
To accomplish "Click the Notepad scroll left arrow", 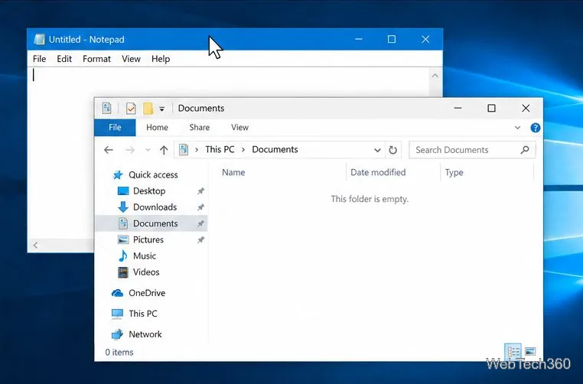I will click(x=36, y=246).
